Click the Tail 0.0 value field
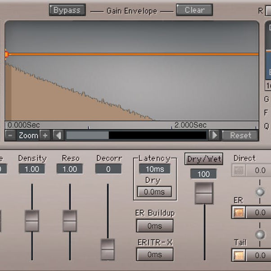The image size is (271, 271). pyautogui.click(x=258, y=255)
